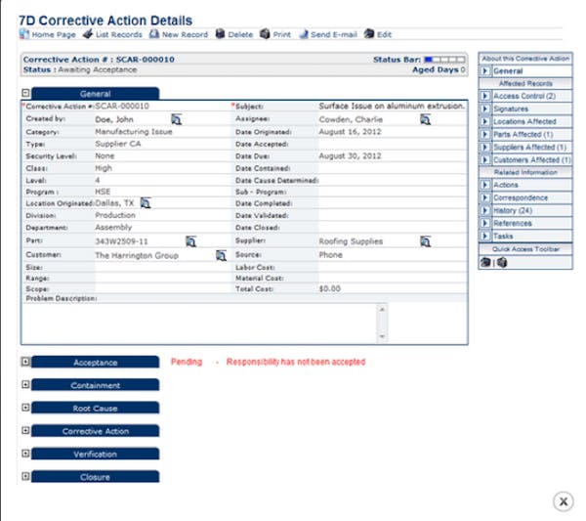Click arrow next to Tasks

pos(485,236)
